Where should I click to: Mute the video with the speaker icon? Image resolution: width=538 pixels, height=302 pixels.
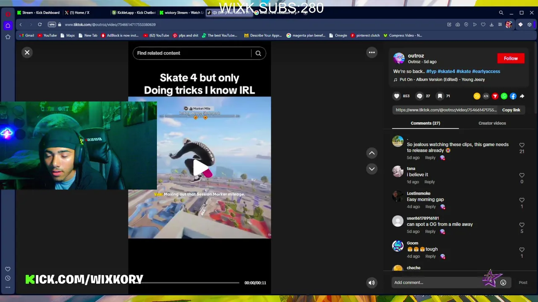click(372, 283)
